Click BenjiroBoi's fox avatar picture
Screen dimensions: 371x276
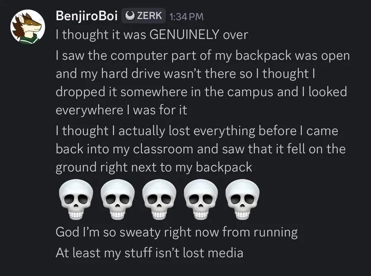[x=27, y=26]
